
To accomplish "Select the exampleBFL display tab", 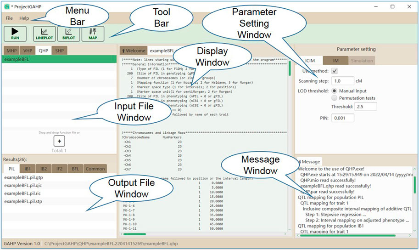I will 162,51.
